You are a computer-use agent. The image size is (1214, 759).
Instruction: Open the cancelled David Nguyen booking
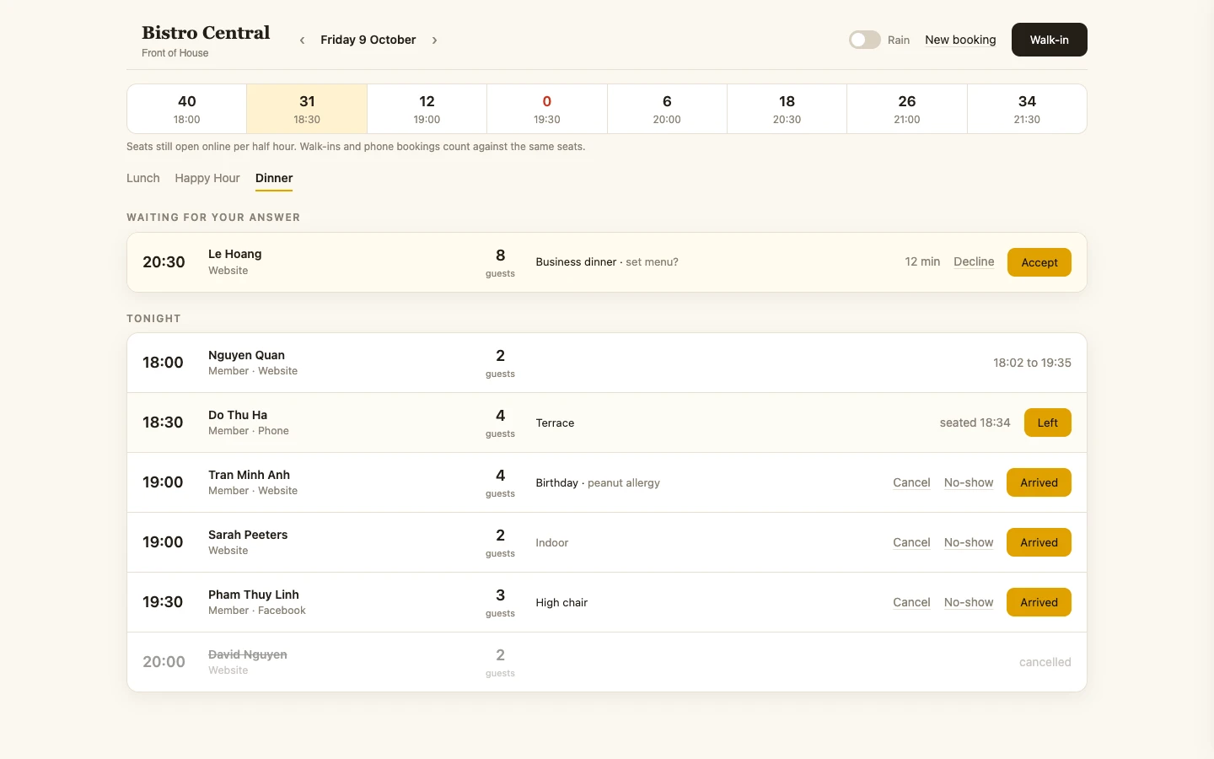(607, 662)
